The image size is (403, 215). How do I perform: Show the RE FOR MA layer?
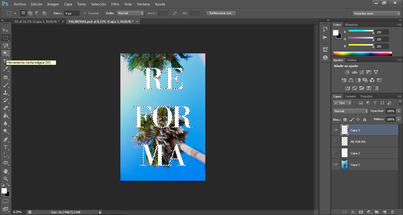[x=336, y=141]
